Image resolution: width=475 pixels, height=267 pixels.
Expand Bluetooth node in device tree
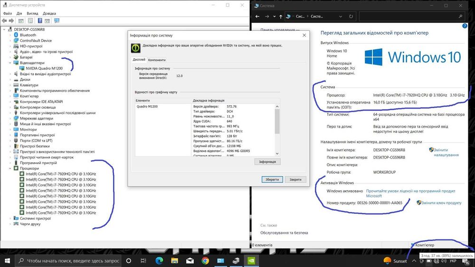pos(10,35)
